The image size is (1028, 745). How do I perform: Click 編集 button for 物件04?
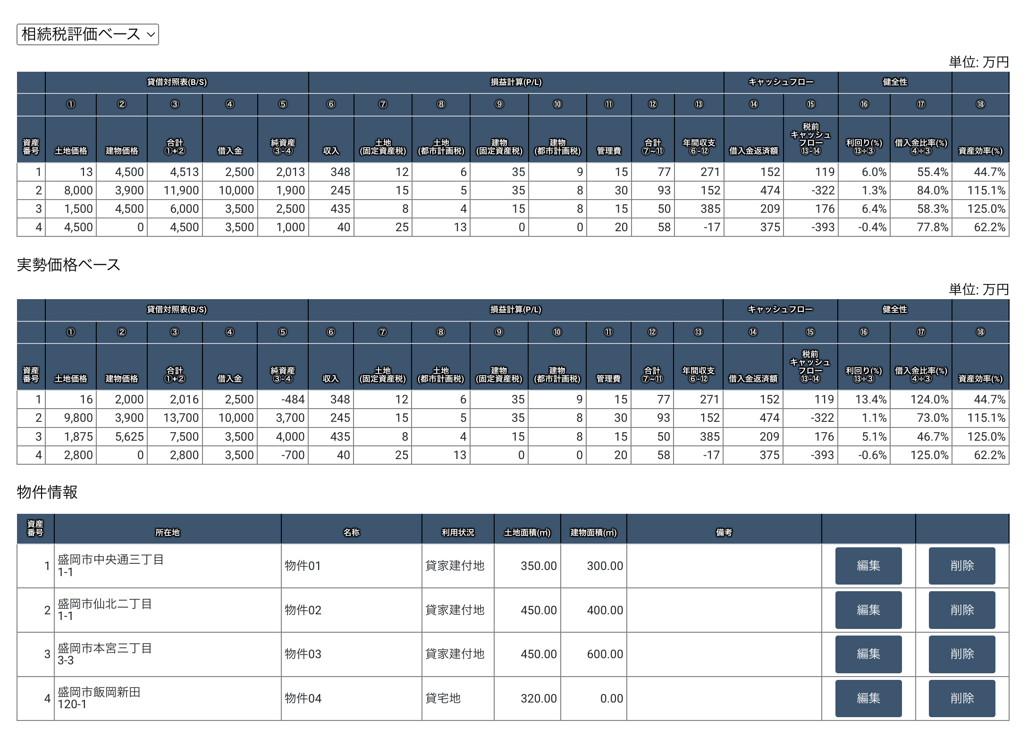pyautogui.click(x=868, y=698)
